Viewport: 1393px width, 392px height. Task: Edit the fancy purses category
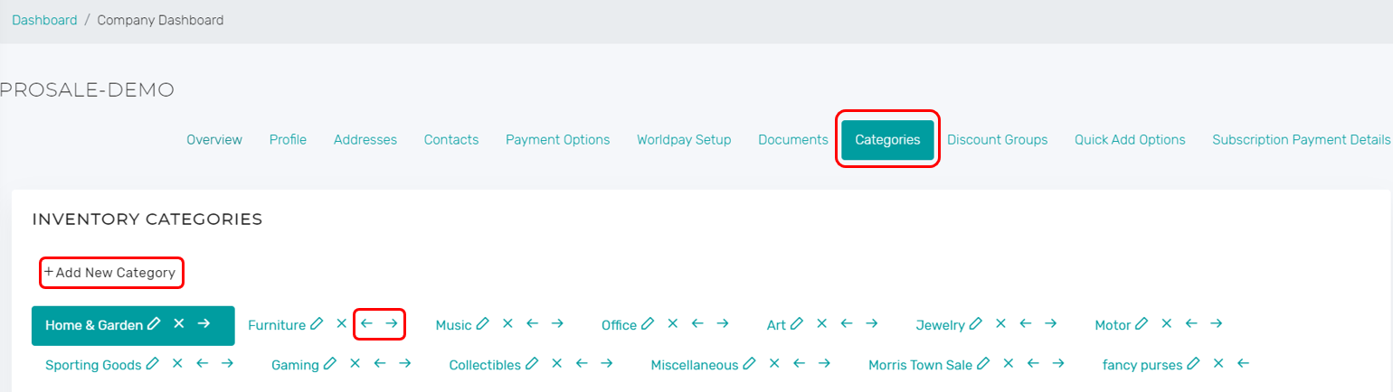[1193, 363]
